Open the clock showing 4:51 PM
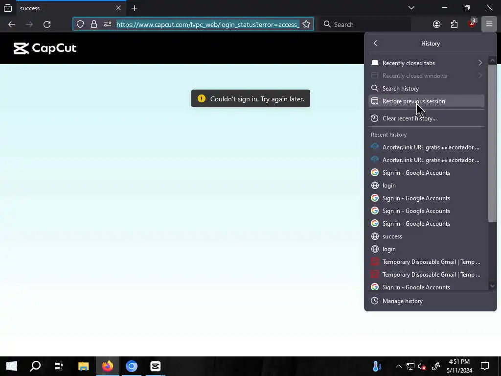This screenshot has width=501, height=376. (459, 366)
